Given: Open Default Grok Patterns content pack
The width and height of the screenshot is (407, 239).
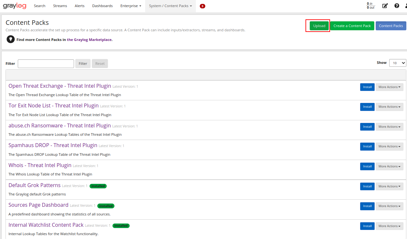Looking at the screenshot, I should point(34,185).
